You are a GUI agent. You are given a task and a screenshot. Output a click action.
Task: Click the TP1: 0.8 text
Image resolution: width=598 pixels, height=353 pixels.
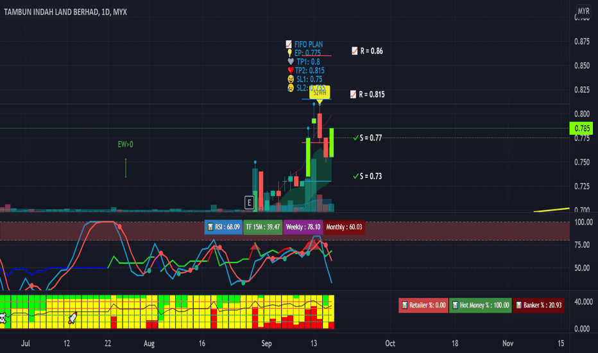[x=308, y=62]
